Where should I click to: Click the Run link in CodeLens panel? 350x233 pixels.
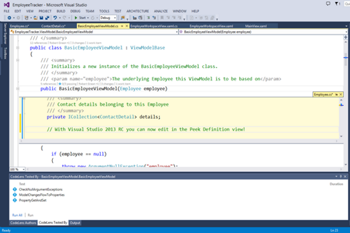coord(31,215)
